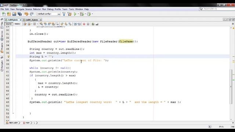Toggle Highlight Search icon
This screenshot has width=235, height=132.
tap(53, 24)
